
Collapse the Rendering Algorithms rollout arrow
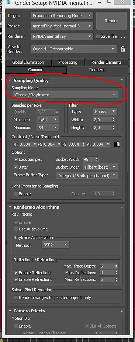[10, 207]
